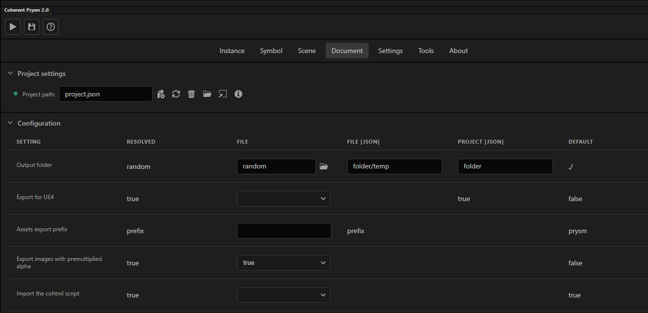
Task: Click resolved value prefix in Assets row
Action: [136, 231]
